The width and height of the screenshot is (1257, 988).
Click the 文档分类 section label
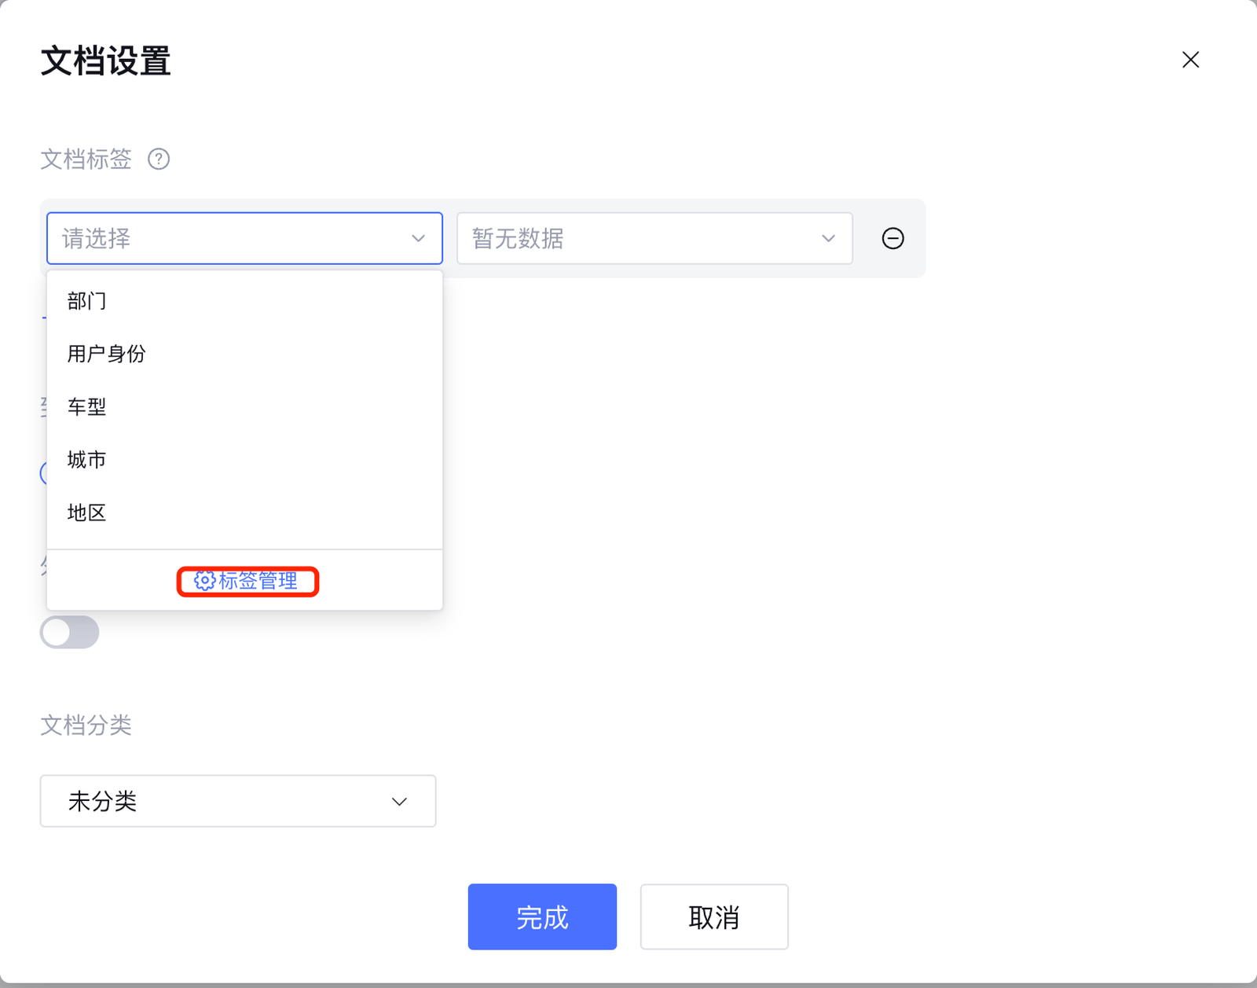click(86, 725)
